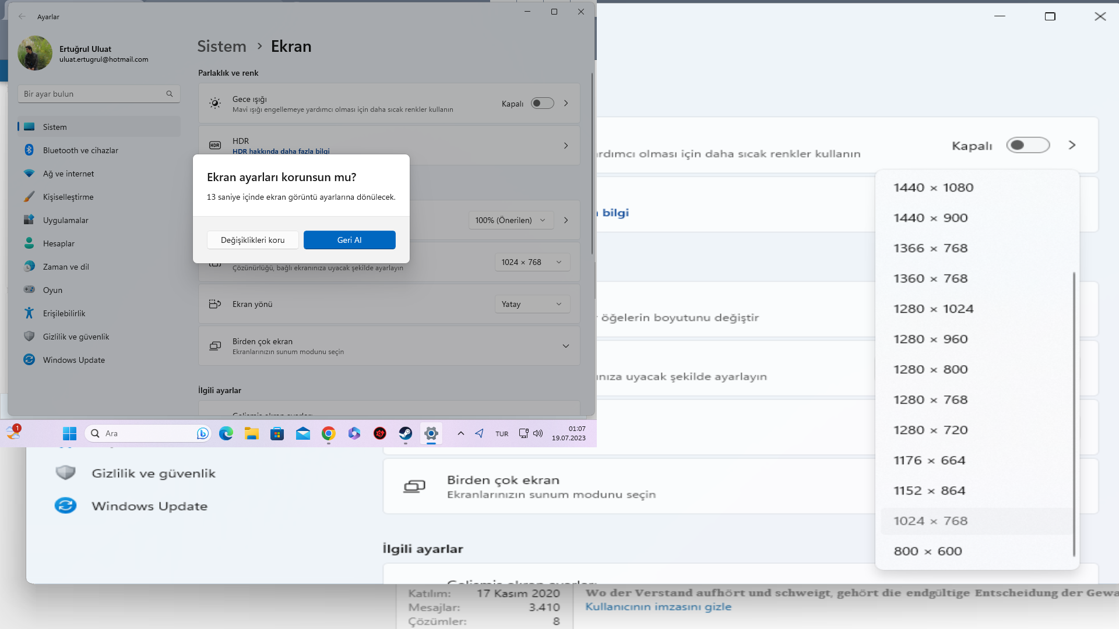Click Değişiklikleri koru button
Image resolution: width=1119 pixels, height=629 pixels.
(252, 240)
